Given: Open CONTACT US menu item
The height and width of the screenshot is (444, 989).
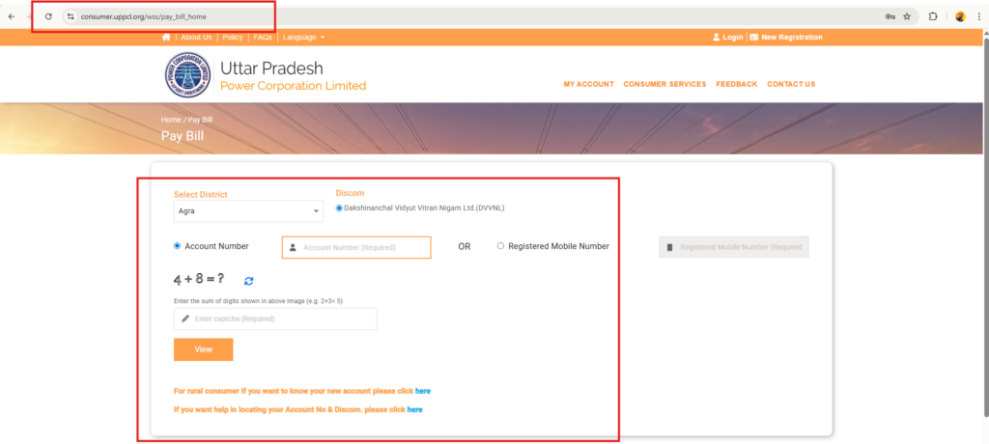Looking at the screenshot, I should click(791, 84).
